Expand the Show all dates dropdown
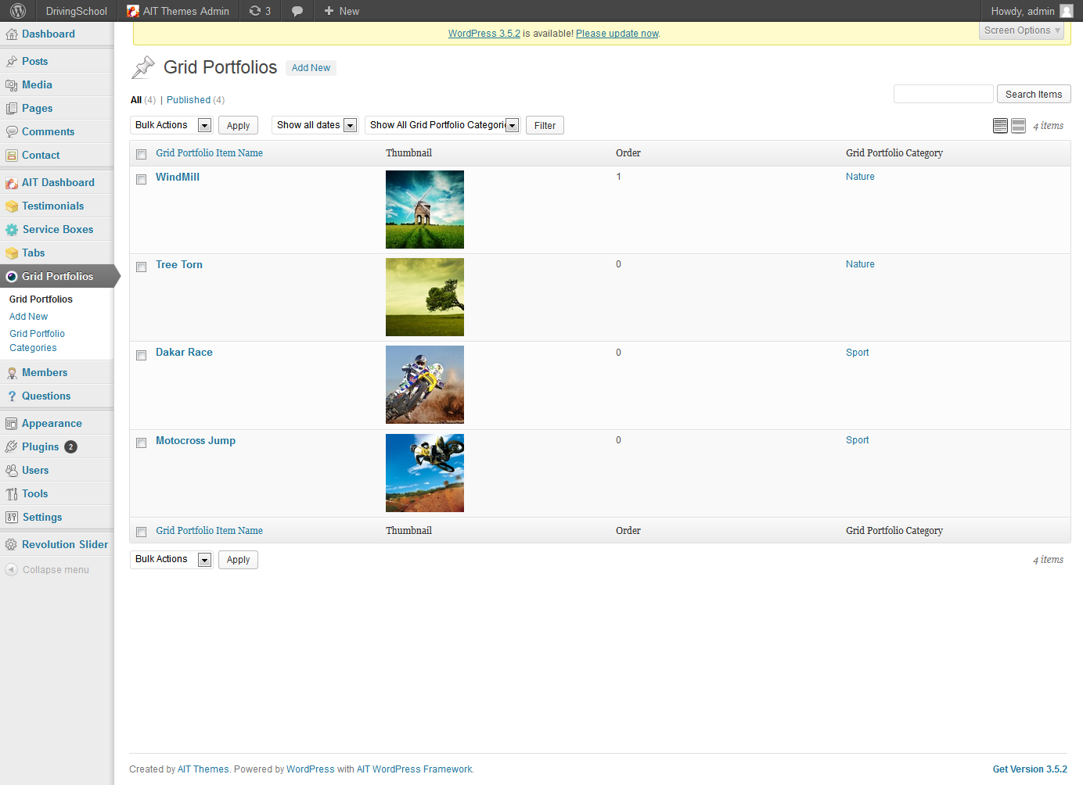Screen dimensions: 1083x785 point(315,125)
